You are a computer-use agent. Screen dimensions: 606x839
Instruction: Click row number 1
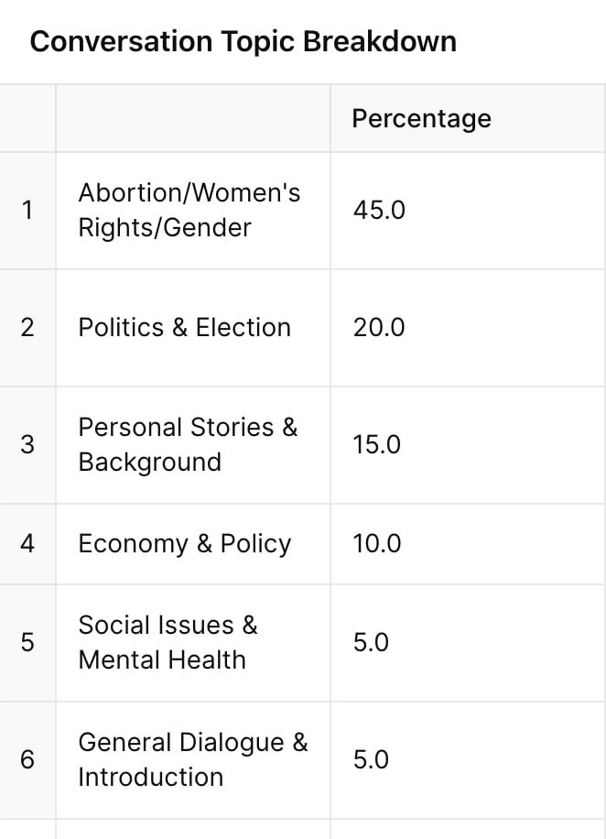point(27,210)
